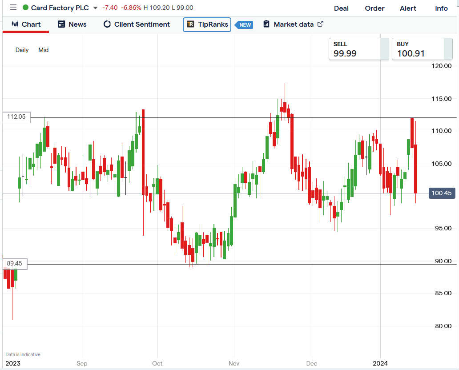Click the green market status dot
Screen dimensions: 459x370
pos(25,8)
